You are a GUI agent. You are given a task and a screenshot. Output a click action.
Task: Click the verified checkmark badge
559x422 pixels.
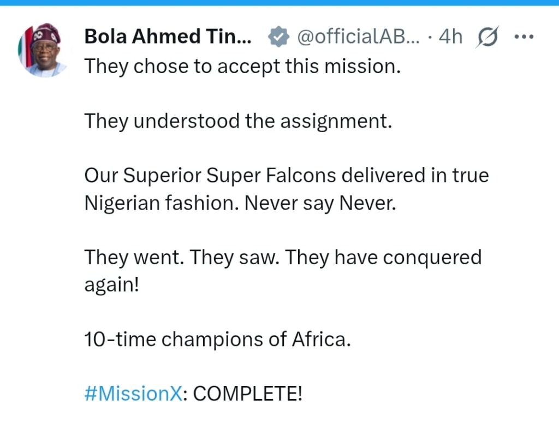[278, 37]
